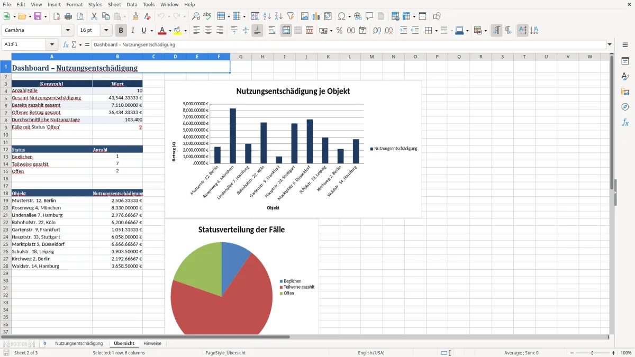
Task: Click the Export as PDF icon
Action: click(57, 16)
